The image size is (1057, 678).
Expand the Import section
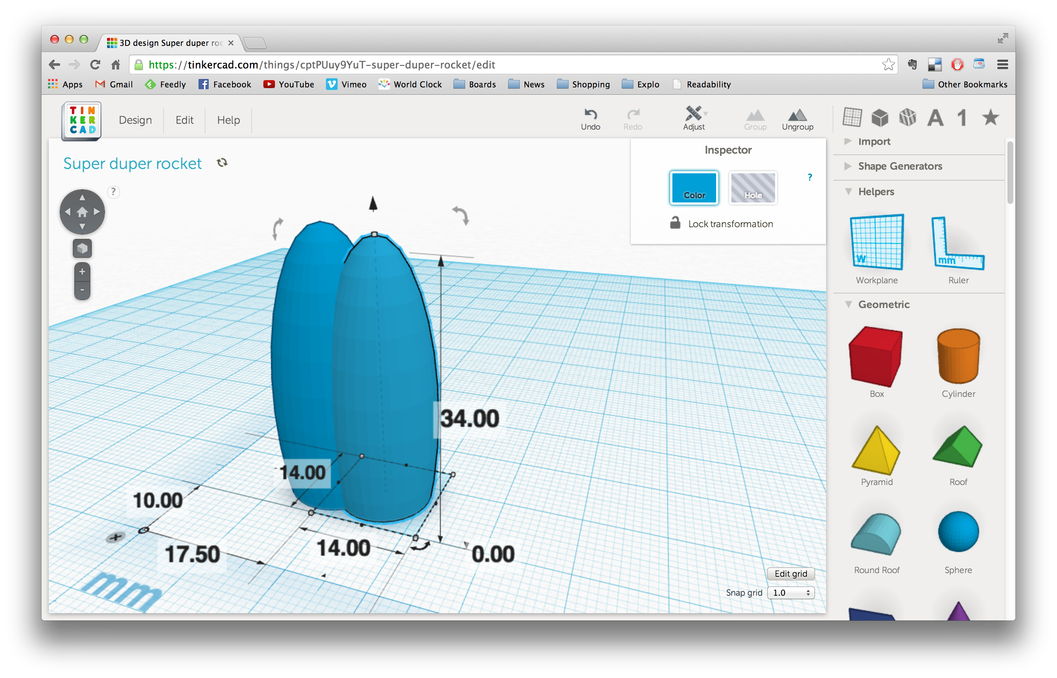[x=874, y=142]
